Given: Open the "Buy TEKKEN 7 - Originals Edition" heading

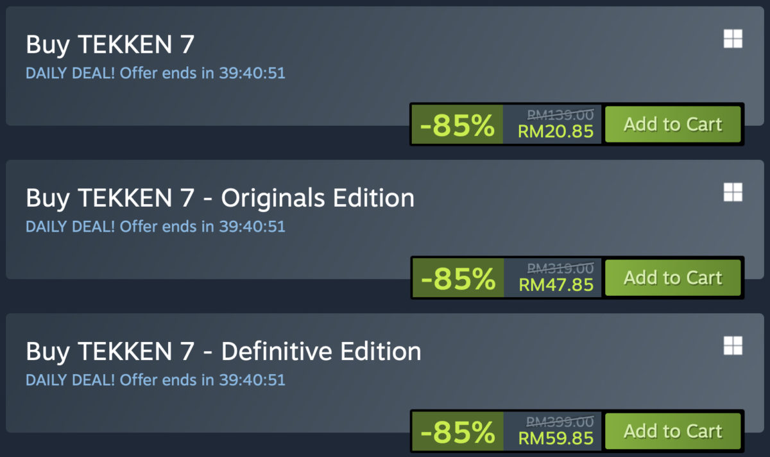Looking at the screenshot, I should (220, 198).
